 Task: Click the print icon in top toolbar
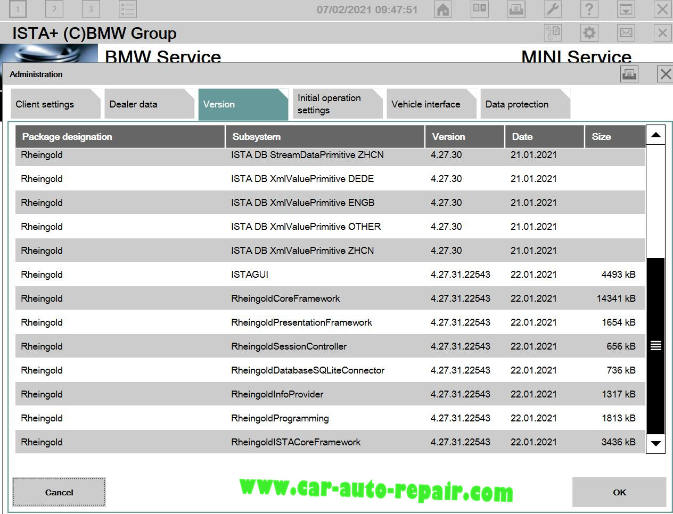[x=516, y=9]
